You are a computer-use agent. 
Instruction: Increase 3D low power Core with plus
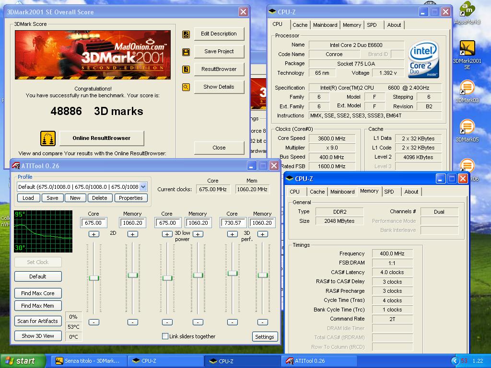pos(167,234)
